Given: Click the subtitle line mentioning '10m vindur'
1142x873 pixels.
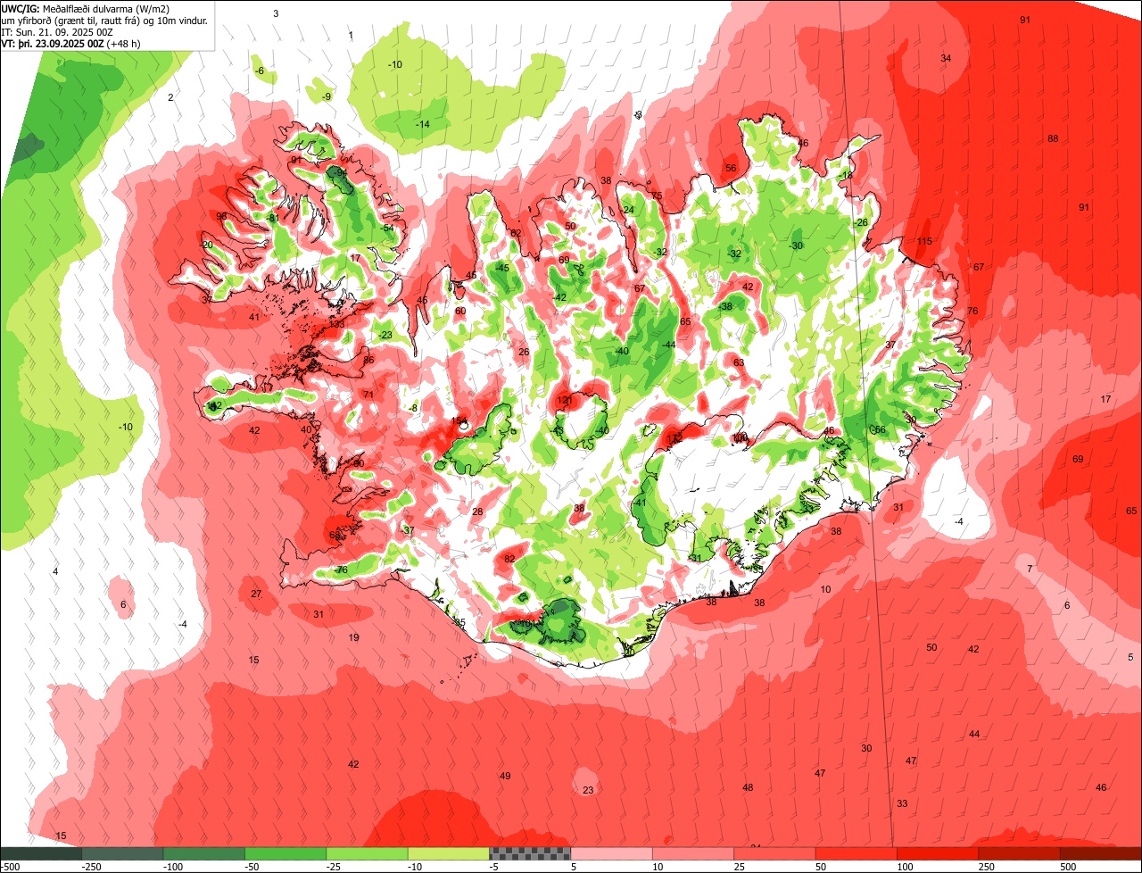Looking at the screenshot, I should click(105, 21).
